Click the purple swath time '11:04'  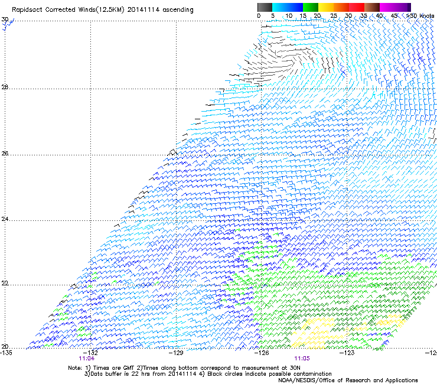pos(86,359)
